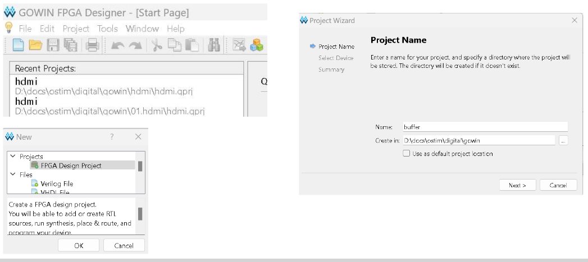Image resolution: width=588 pixels, height=262 pixels.
Task: Click the Find binoculars icon
Action: 214,45
